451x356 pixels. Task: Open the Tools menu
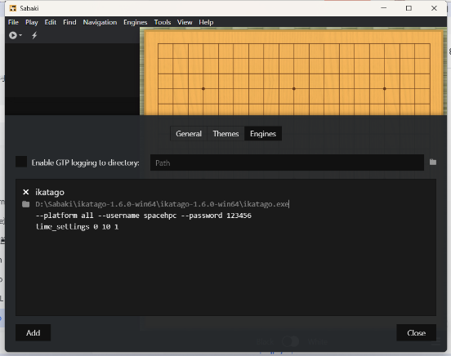[163, 22]
